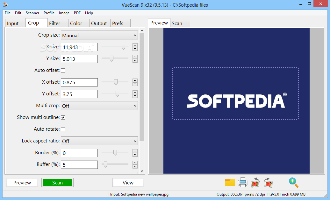
Task: Increase X size with up stepper
Action: (135, 45)
